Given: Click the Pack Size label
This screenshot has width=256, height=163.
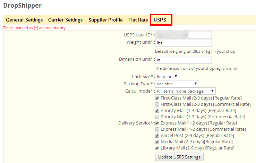Looking at the screenshot, I should point(143,77).
